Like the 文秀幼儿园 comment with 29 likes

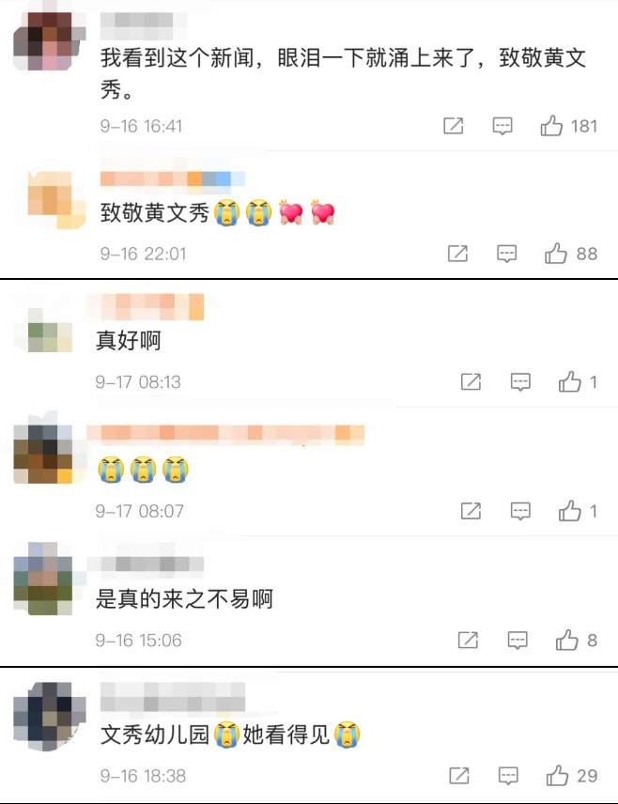pos(558,775)
